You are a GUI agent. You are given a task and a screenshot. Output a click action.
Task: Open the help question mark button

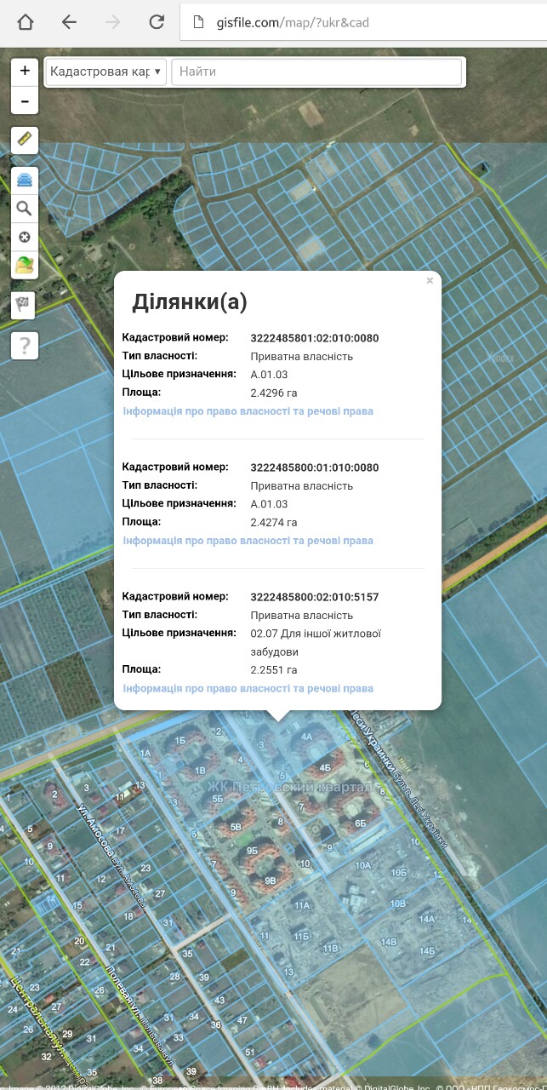click(24, 345)
